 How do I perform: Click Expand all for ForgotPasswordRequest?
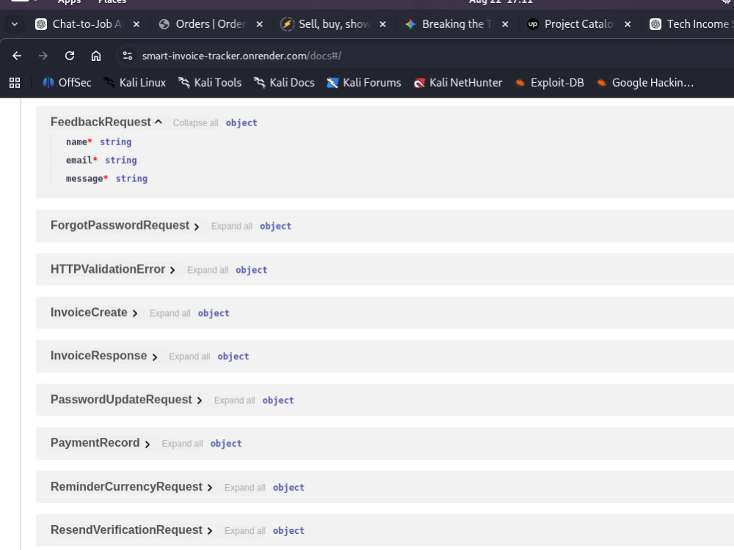pos(232,227)
